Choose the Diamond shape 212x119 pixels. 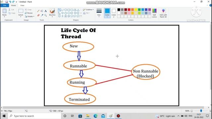click(x=63, y=13)
